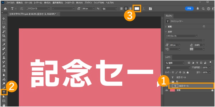Click the 背景 layer pink thumbnail
The width and height of the screenshot is (215, 107).
click(x=172, y=90)
